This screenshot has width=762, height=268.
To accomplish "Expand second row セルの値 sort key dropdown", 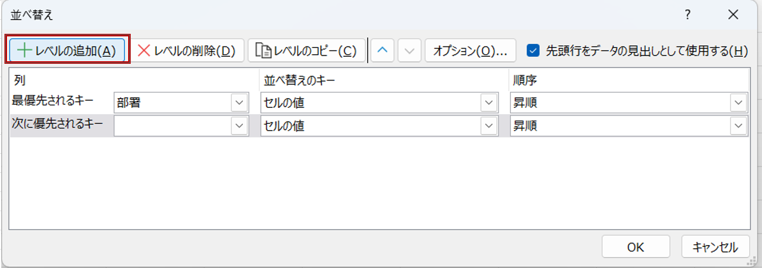I will [x=489, y=126].
